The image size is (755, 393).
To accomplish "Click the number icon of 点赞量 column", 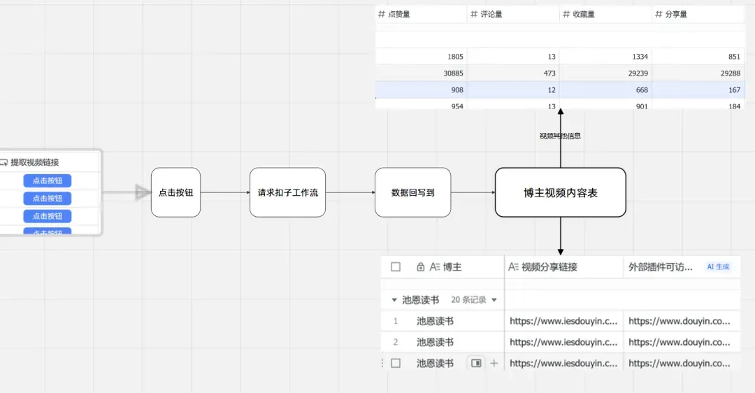I will (381, 14).
